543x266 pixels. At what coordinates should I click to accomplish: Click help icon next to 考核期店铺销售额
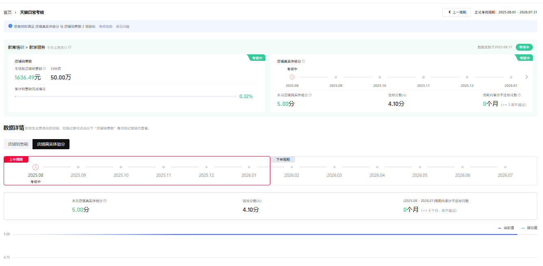(44, 69)
